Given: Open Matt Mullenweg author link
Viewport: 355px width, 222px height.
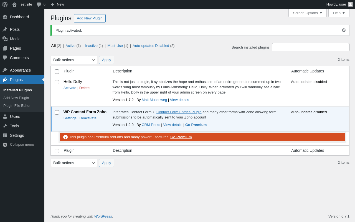Looking at the screenshot, I should tap(154, 100).
